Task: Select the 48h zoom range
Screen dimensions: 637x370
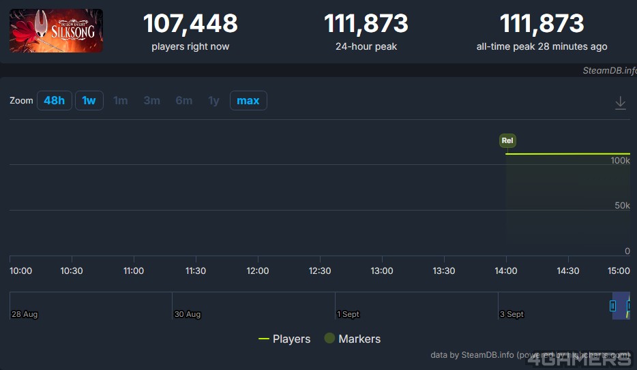Action: click(55, 101)
